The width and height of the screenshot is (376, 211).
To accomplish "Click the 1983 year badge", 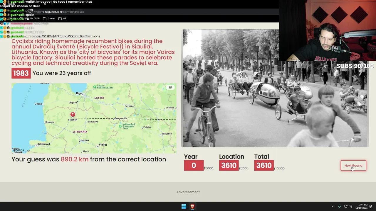I will pyautogui.click(x=21, y=73).
